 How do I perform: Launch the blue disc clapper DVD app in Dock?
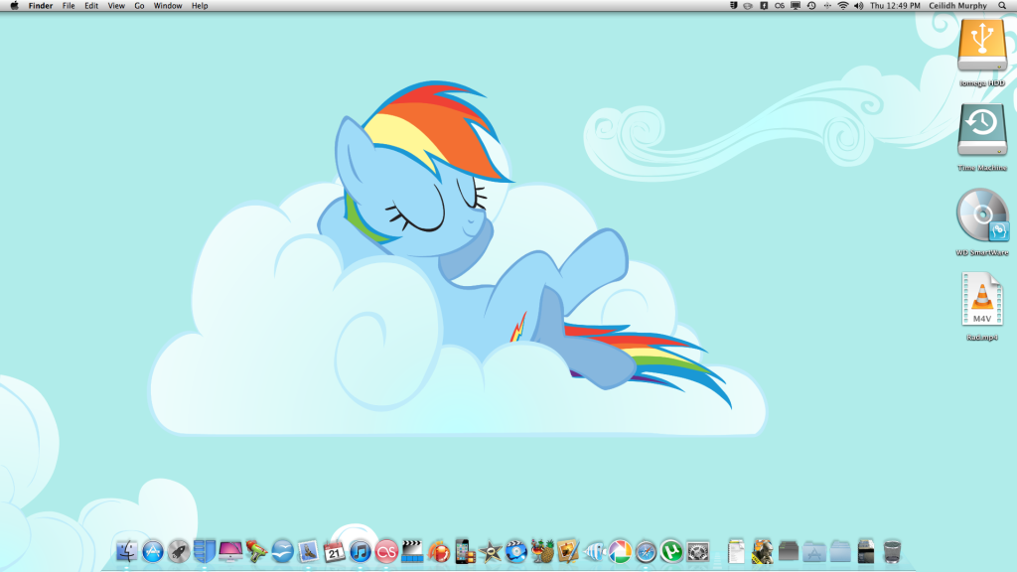(x=516, y=552)
